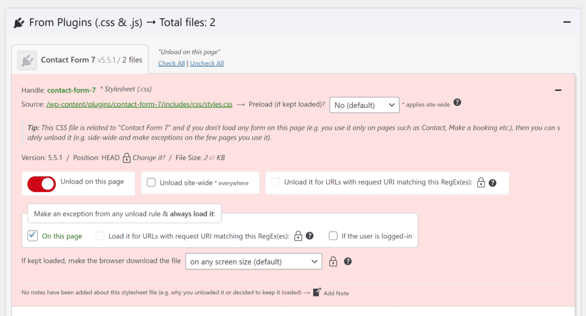
Task: Open the styles.css source file link
Action: pos(140,105)
